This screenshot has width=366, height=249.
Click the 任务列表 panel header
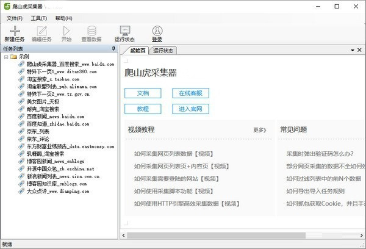[59, 49]
